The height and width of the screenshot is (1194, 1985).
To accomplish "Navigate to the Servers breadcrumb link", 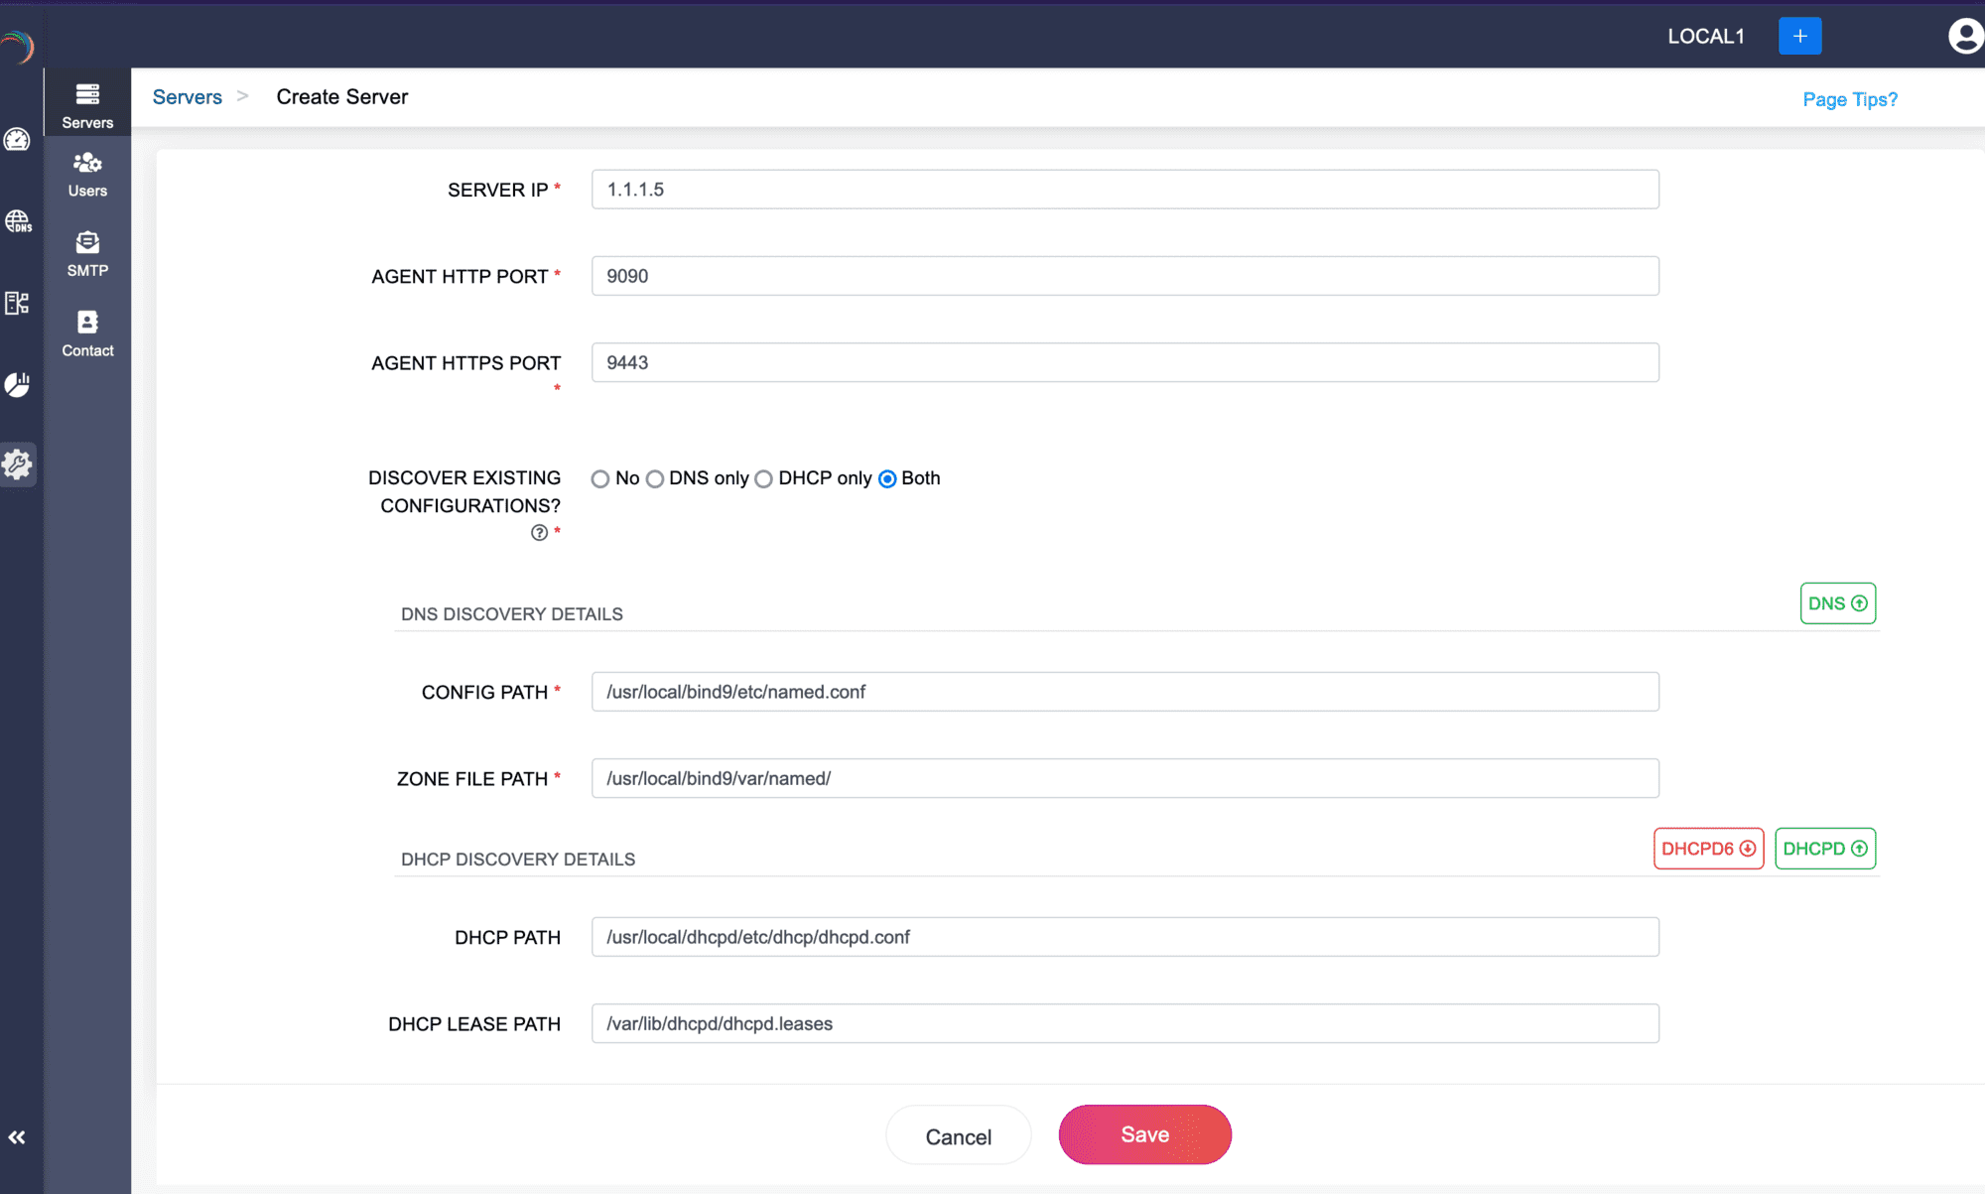I will [187, 96].
